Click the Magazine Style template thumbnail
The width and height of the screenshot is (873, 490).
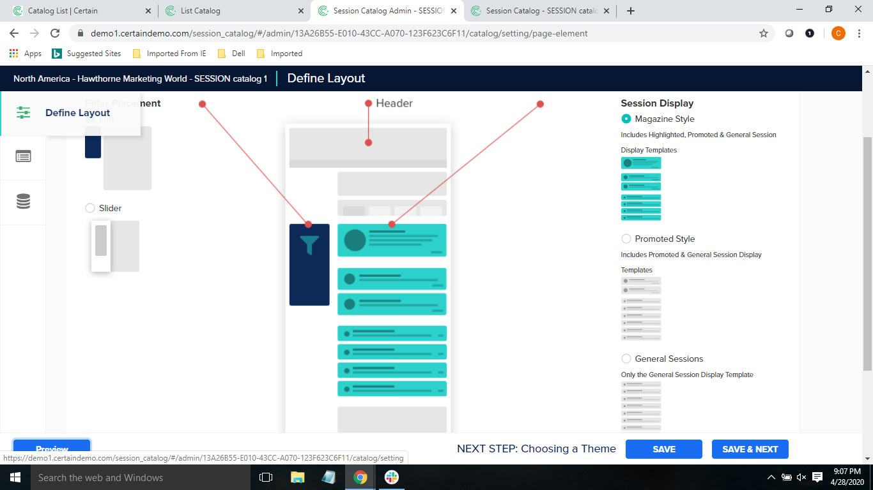coord(641,189)
